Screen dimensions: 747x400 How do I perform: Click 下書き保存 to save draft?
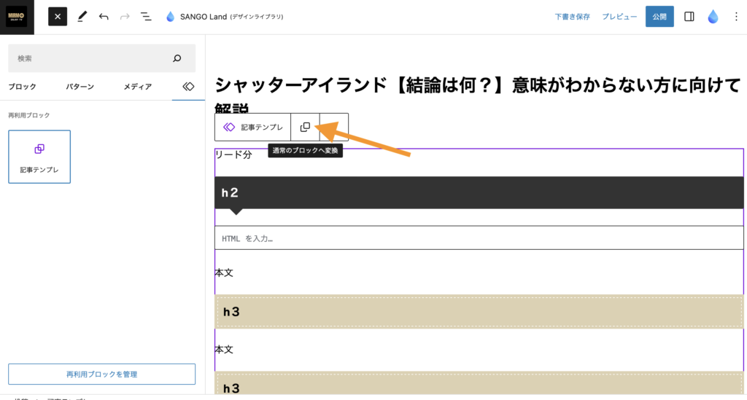tap(572, 17)
